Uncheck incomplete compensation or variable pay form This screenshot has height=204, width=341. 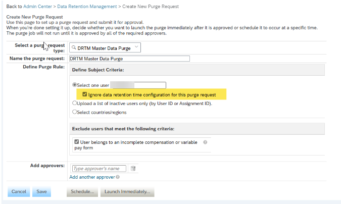(x=77, y=142)
